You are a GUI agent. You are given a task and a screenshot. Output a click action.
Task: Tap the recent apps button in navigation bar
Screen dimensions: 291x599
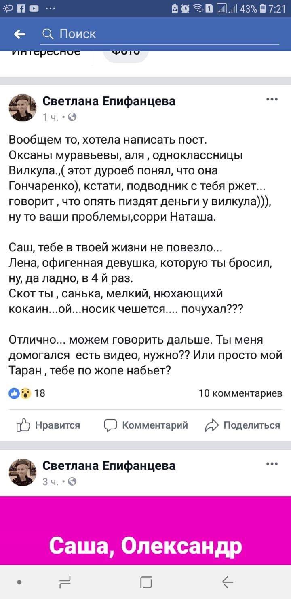click(x=65, y=582)
